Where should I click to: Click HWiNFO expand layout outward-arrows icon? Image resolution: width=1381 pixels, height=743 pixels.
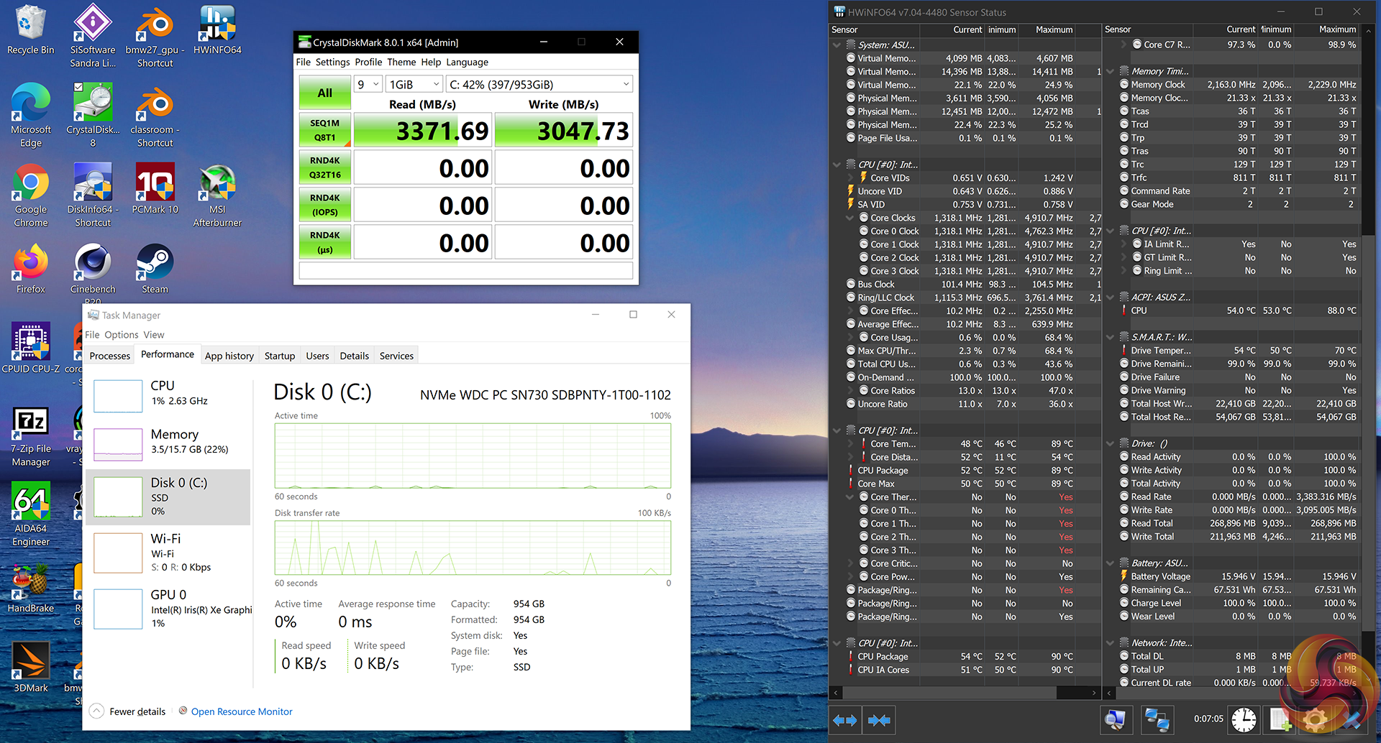click(845, 720)
